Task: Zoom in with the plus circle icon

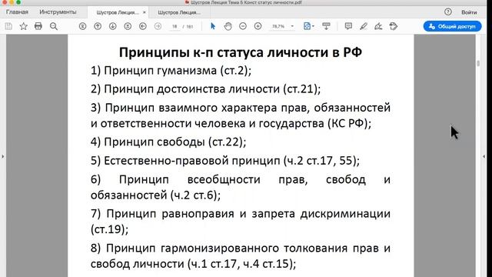Action: [258, 26]
